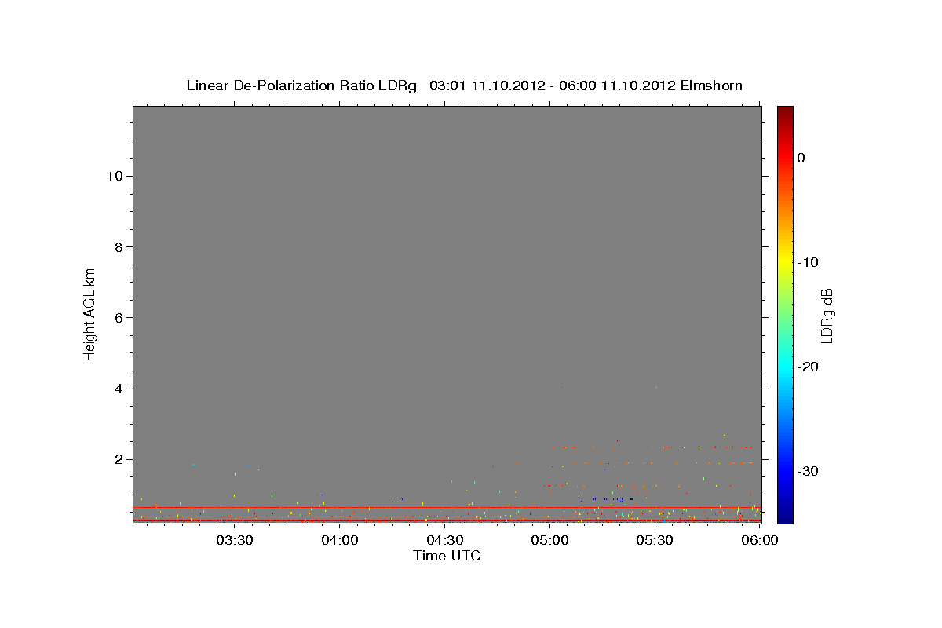Pick the dark red top of the colorbar
Screen dimensions: 942x628
point(785,111)
